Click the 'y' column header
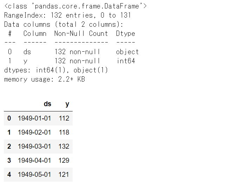233x187 pixels. (67, 104)
